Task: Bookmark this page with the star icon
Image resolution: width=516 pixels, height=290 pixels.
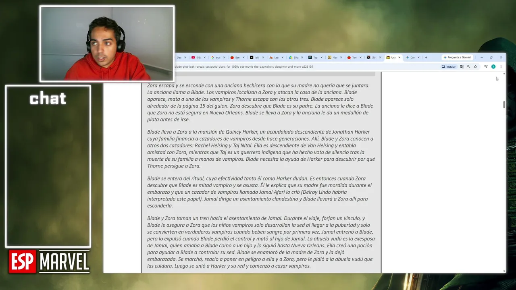Action: coord(475,66)
